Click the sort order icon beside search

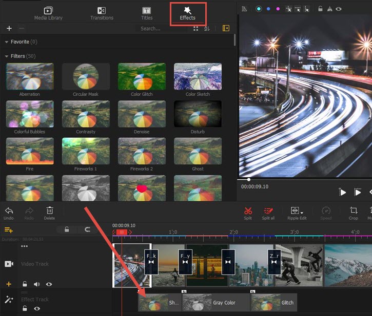(207, 29)
